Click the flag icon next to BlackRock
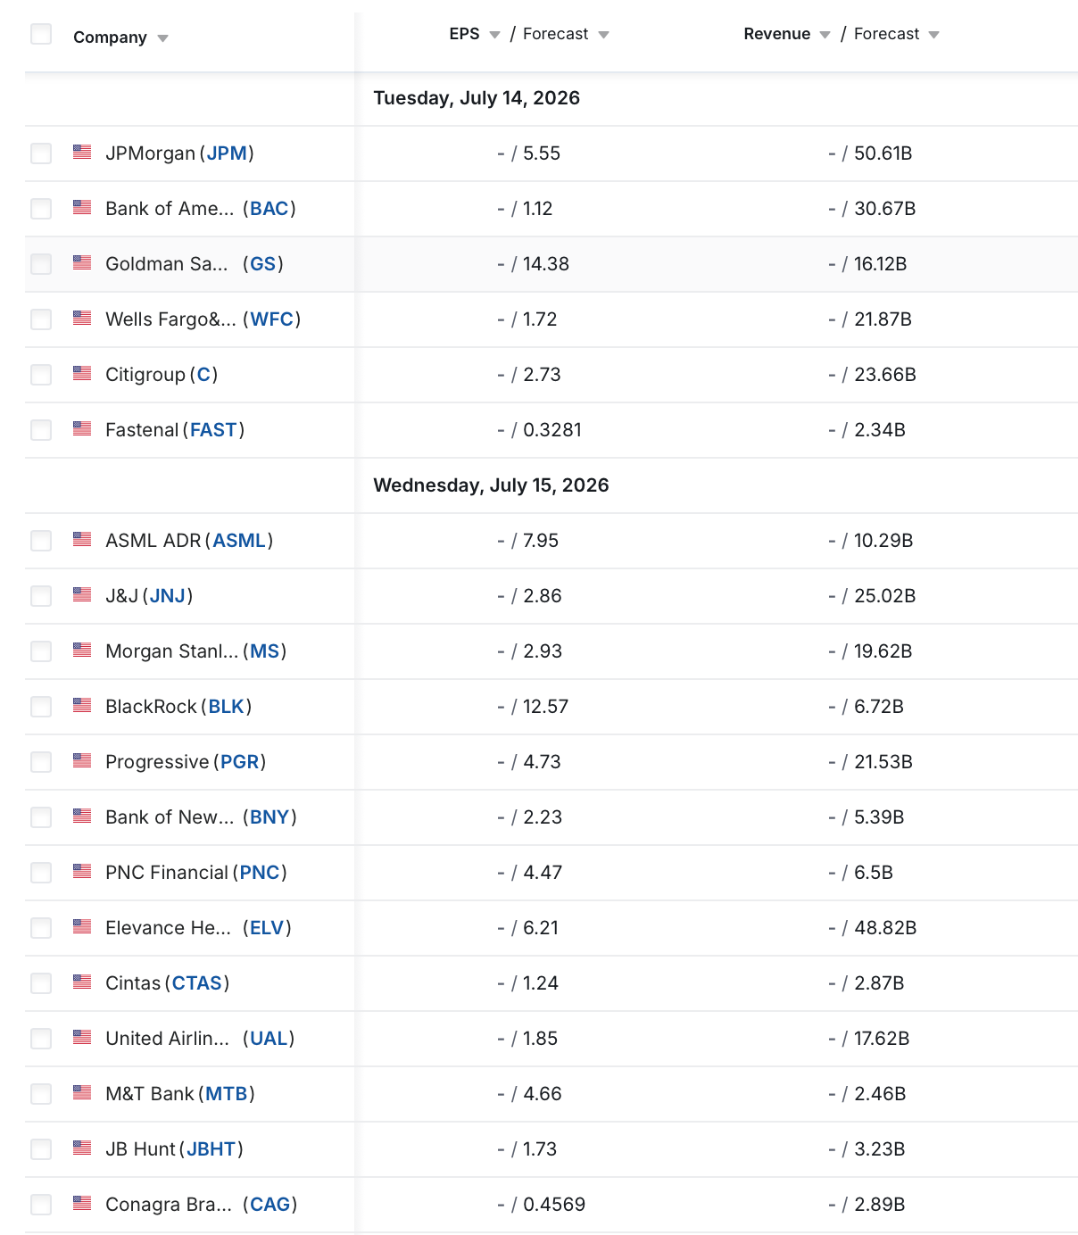 tap(82, 705)
